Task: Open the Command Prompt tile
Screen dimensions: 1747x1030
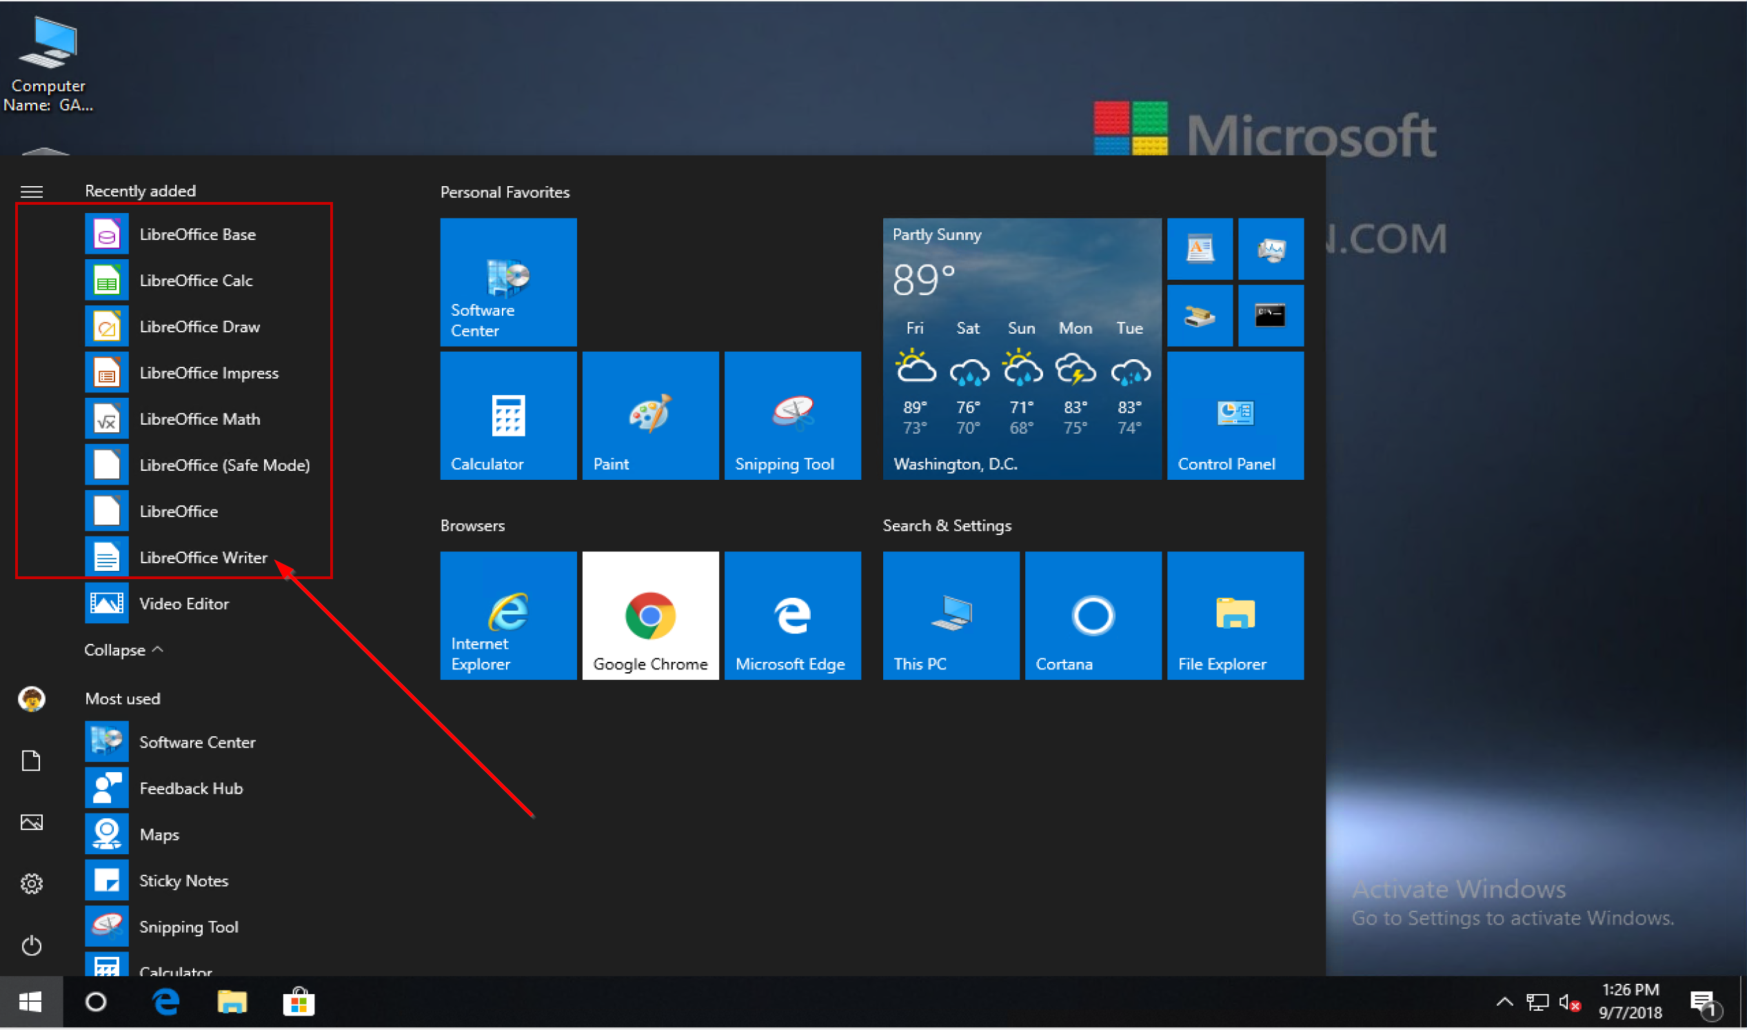Action: tap(1271, 316)
